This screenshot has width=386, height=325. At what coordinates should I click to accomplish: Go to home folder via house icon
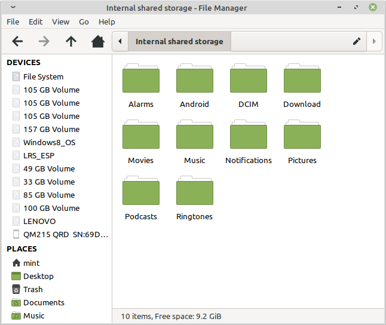coord(98,41)
